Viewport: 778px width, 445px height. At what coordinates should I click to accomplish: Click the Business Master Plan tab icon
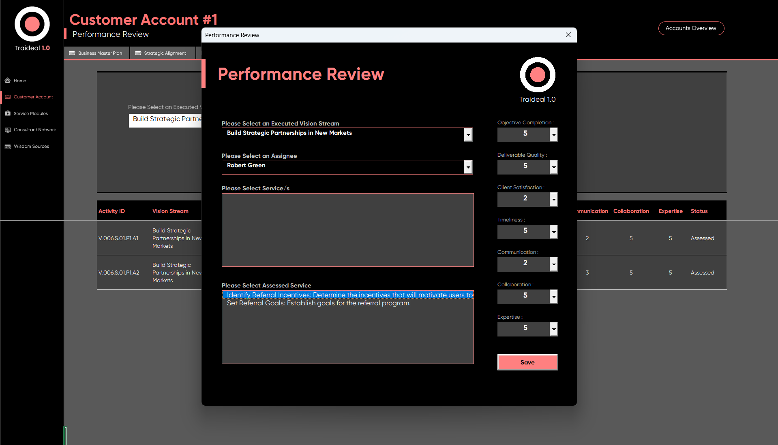[x=72, y=53]
